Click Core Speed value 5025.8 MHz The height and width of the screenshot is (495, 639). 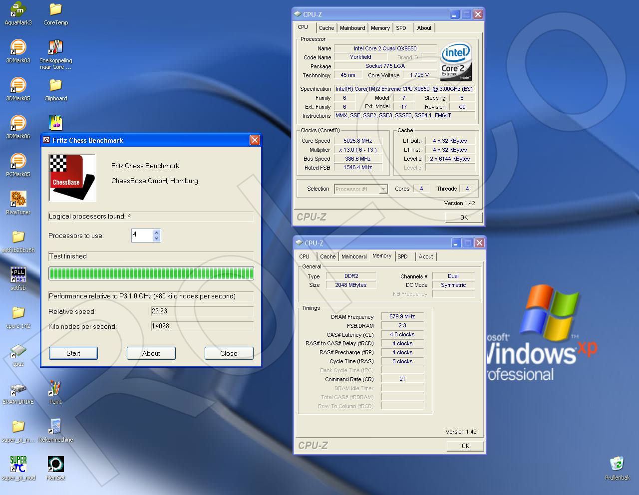point(358,141)
